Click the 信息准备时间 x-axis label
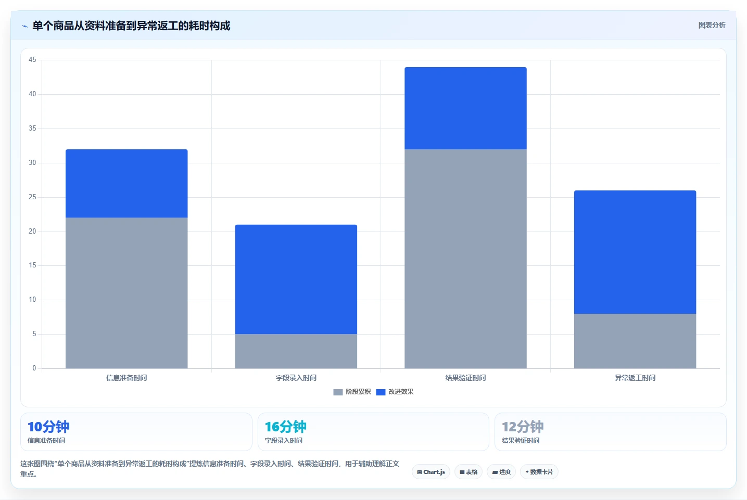The image size is (747, 500). click(126, 378)
